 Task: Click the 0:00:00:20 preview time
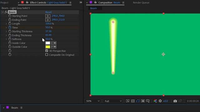pyautogui.click(x=193, y=101)
